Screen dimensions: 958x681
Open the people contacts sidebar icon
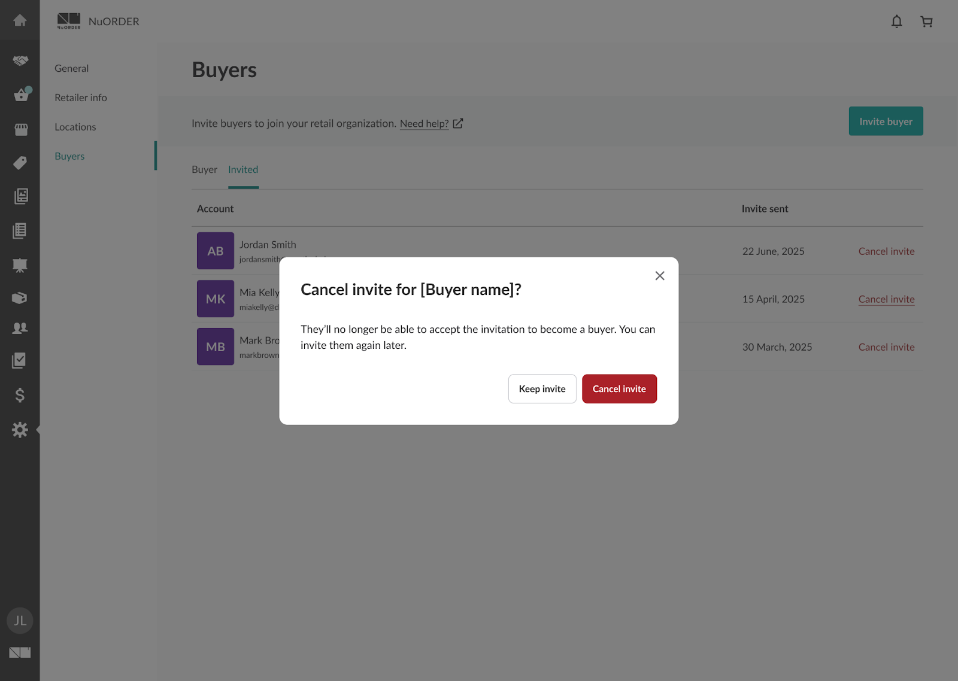click(20, 328)
